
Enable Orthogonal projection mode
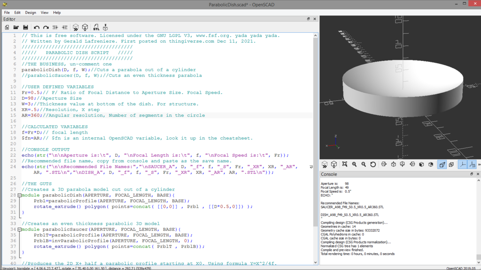(451, 165)
